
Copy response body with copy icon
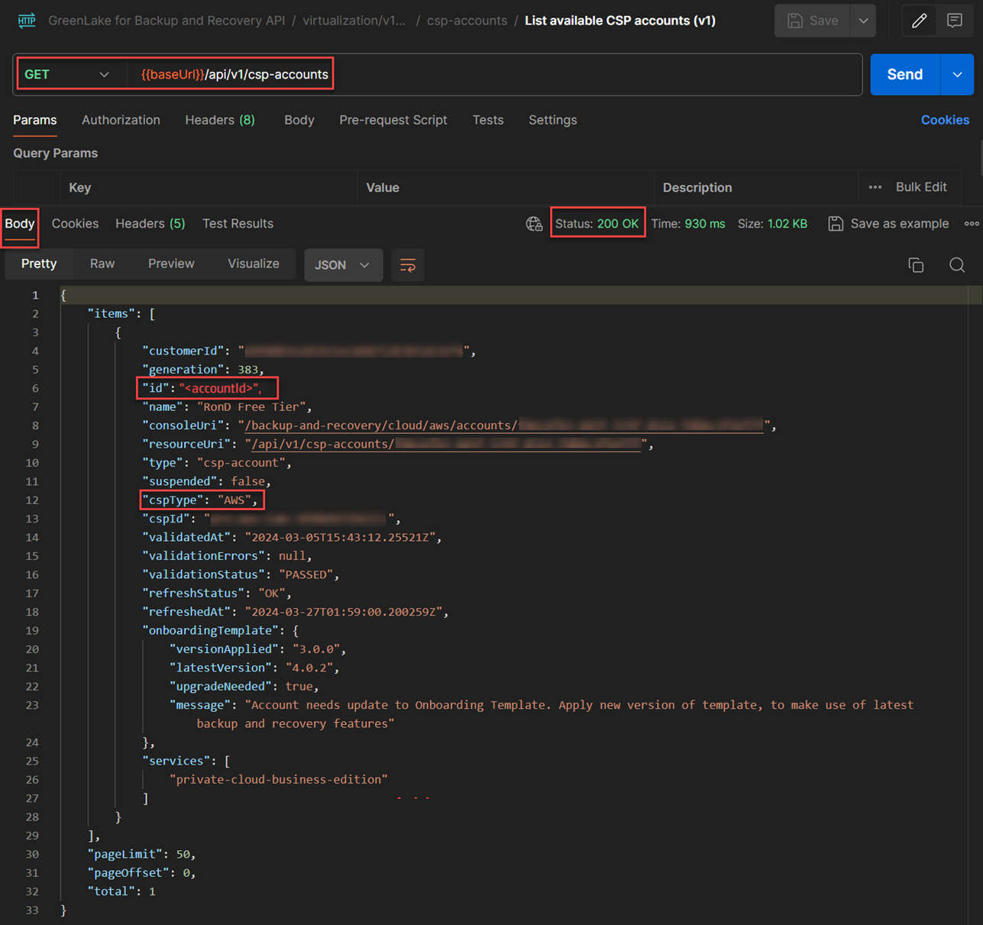point(916,265)
